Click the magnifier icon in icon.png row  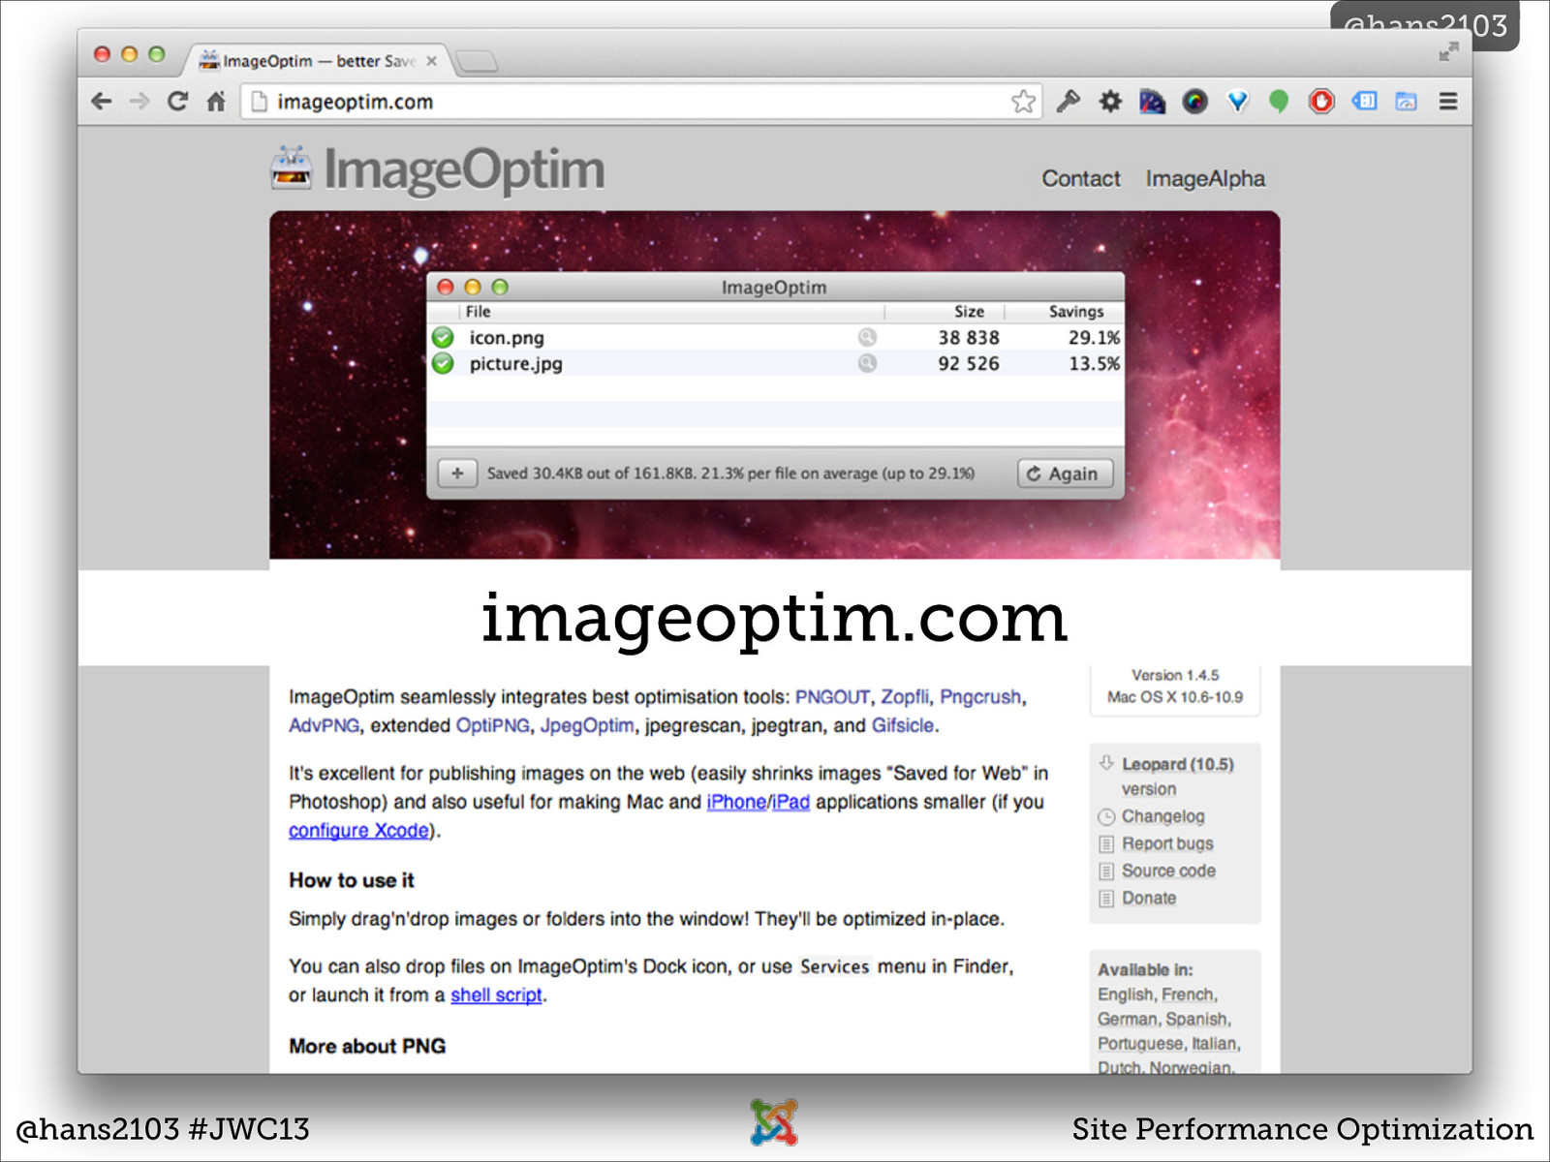867,337
